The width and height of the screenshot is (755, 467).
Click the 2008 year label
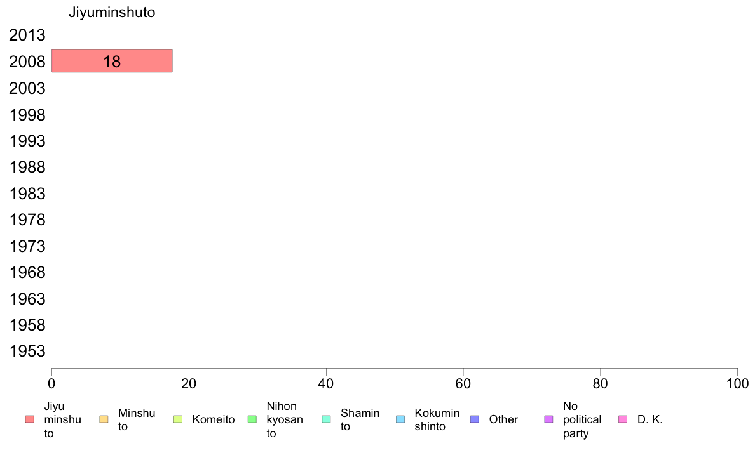coord(27,62)
